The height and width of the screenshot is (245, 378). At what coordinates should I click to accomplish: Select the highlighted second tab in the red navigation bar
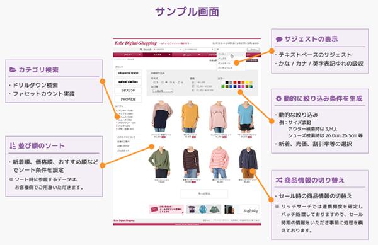pos(157,55)
